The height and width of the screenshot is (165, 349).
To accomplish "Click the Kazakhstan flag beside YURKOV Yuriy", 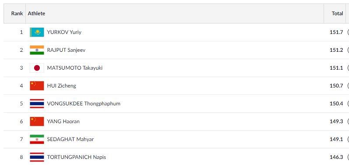I will pyautogui.click(x=37, y=32).
